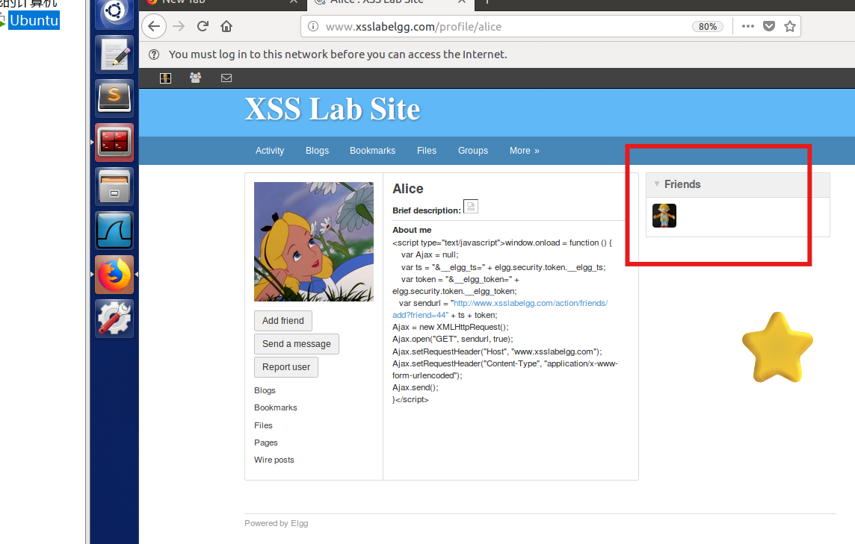The width and height of the screenshot is (855, 544).
Task: Go to the browser home page
Action: pyautogui.click(x=226, y=26)
